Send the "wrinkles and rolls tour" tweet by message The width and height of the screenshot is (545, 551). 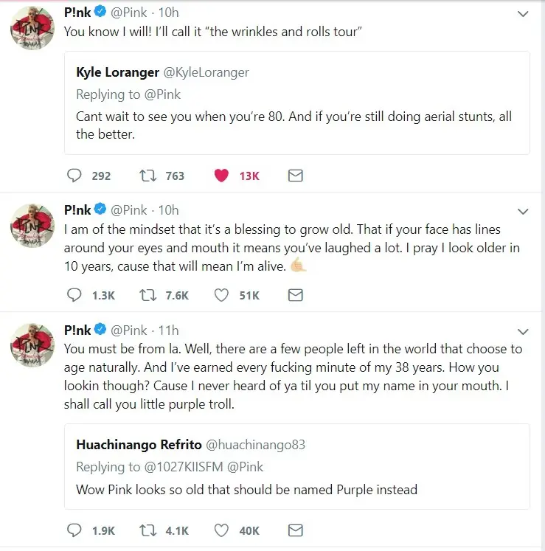click(x=295, y=176)
